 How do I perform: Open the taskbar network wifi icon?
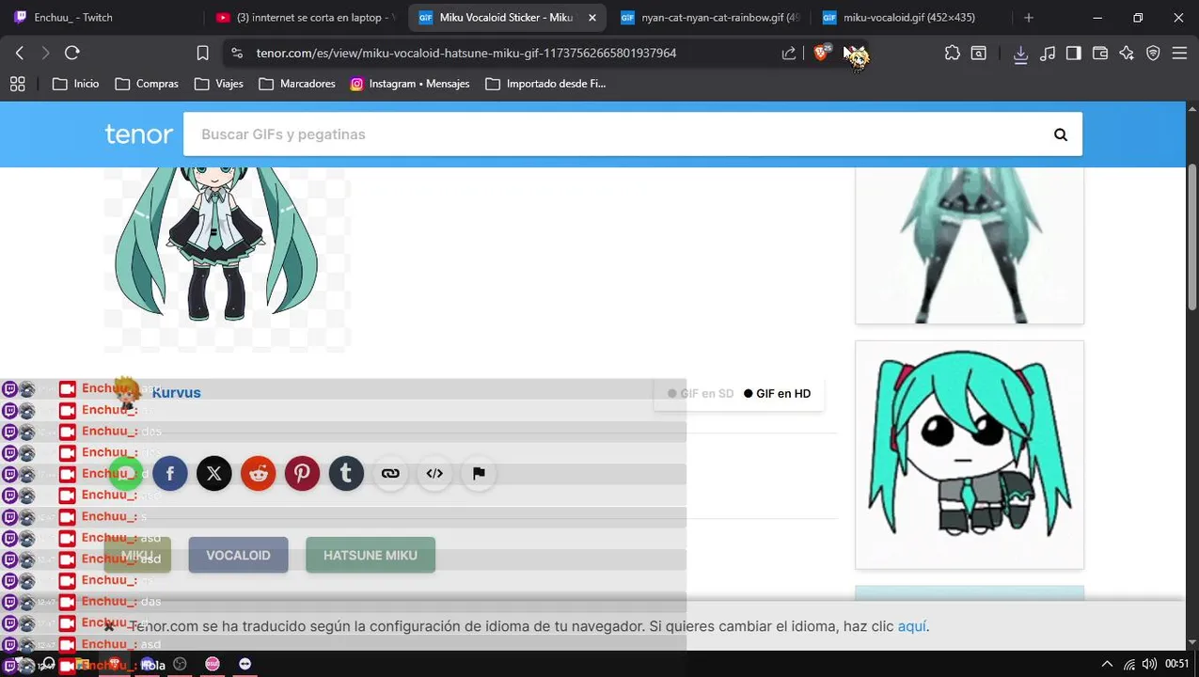tap(1128, 664)
